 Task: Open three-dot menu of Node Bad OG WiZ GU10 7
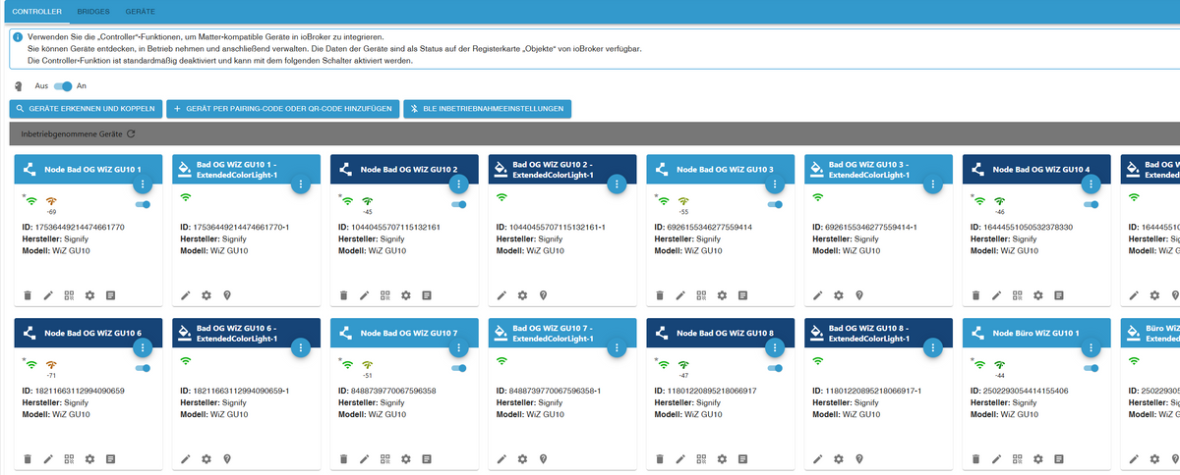click(459, 348)
